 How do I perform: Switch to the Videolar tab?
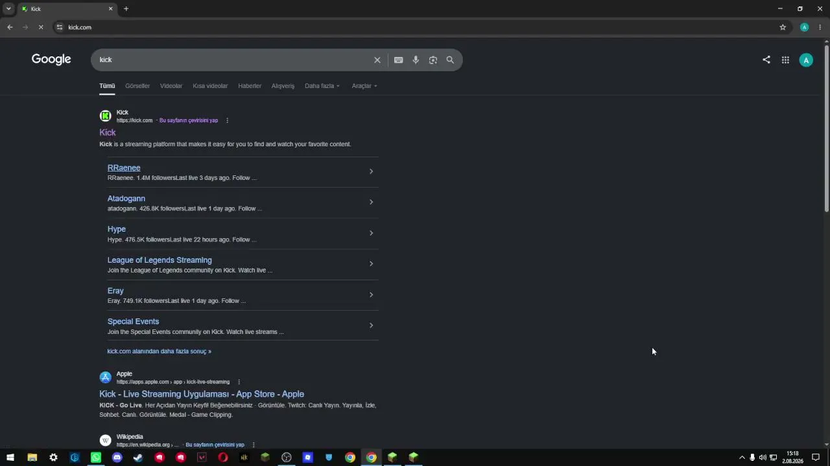pyautogui.click(x=171, y=86)
